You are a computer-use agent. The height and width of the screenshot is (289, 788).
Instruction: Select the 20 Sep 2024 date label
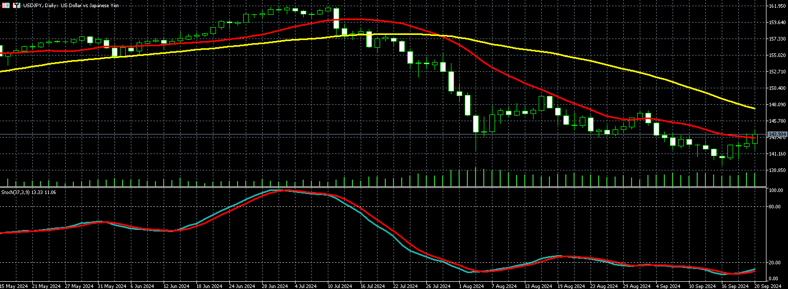768,286
